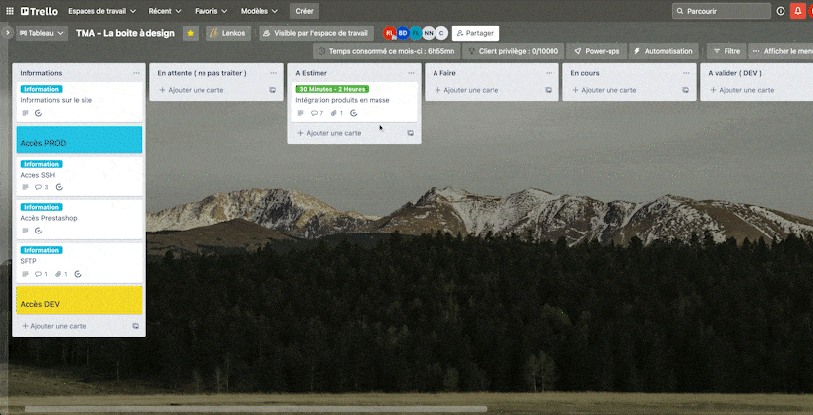Open the SFTP card
813x415 pixels.
(79, 263)
